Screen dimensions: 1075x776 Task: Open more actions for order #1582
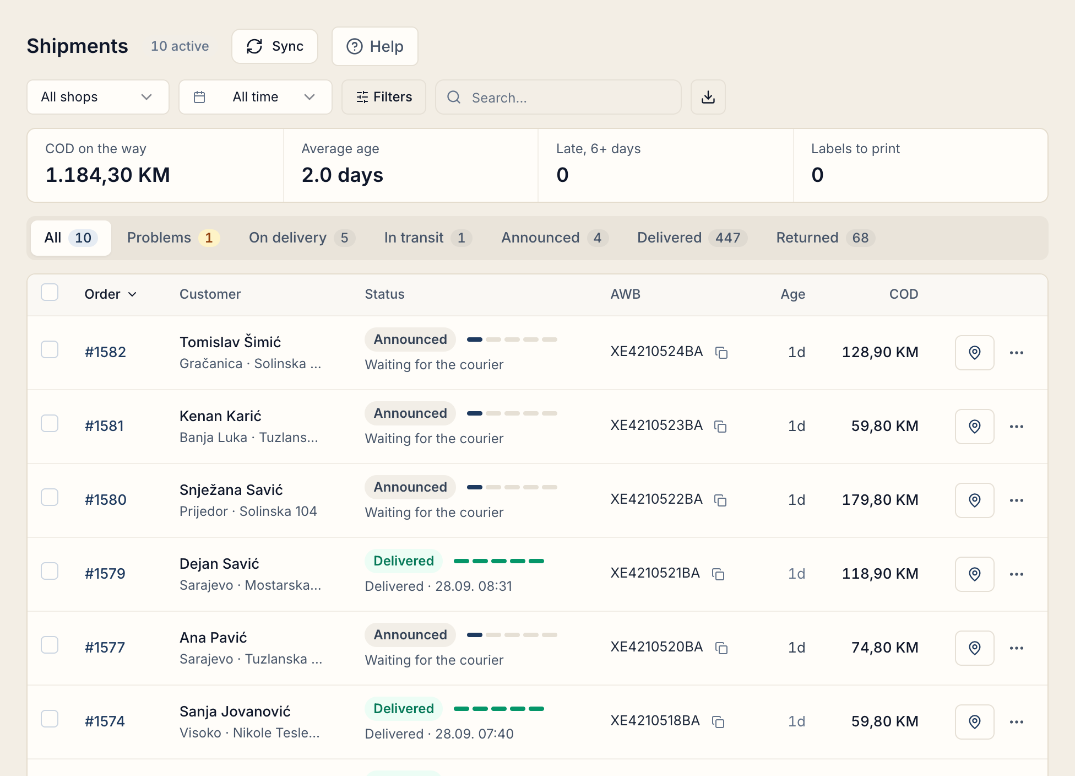(1017, 353)
